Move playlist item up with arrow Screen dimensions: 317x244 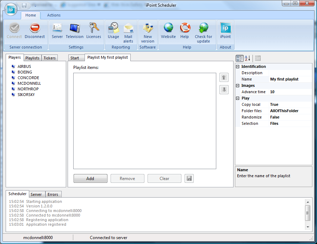point(224,77)
